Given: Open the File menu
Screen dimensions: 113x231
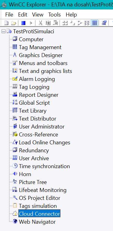Looking at the screenshot, I should (x=9, y=15).
